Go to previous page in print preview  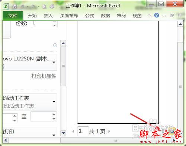click(x=73, y=131)
